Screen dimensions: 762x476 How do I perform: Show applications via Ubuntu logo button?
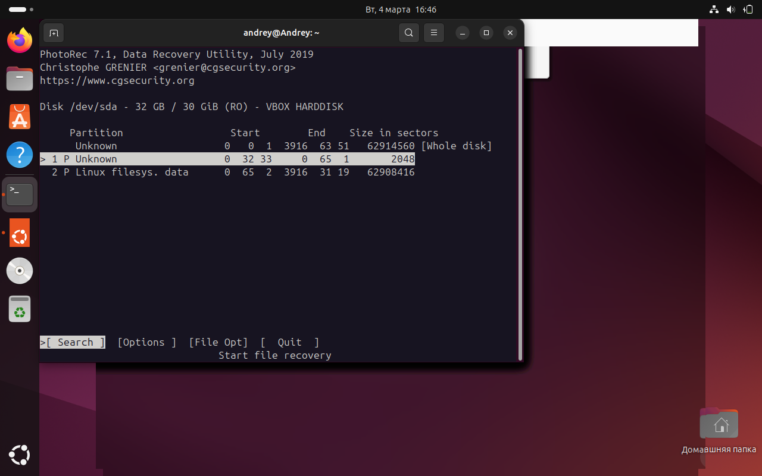20,456
